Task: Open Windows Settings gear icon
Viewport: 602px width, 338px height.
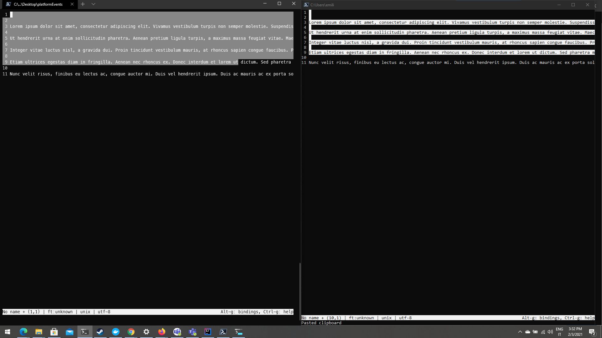Action: pyautogui.click(x=146, y=332)
